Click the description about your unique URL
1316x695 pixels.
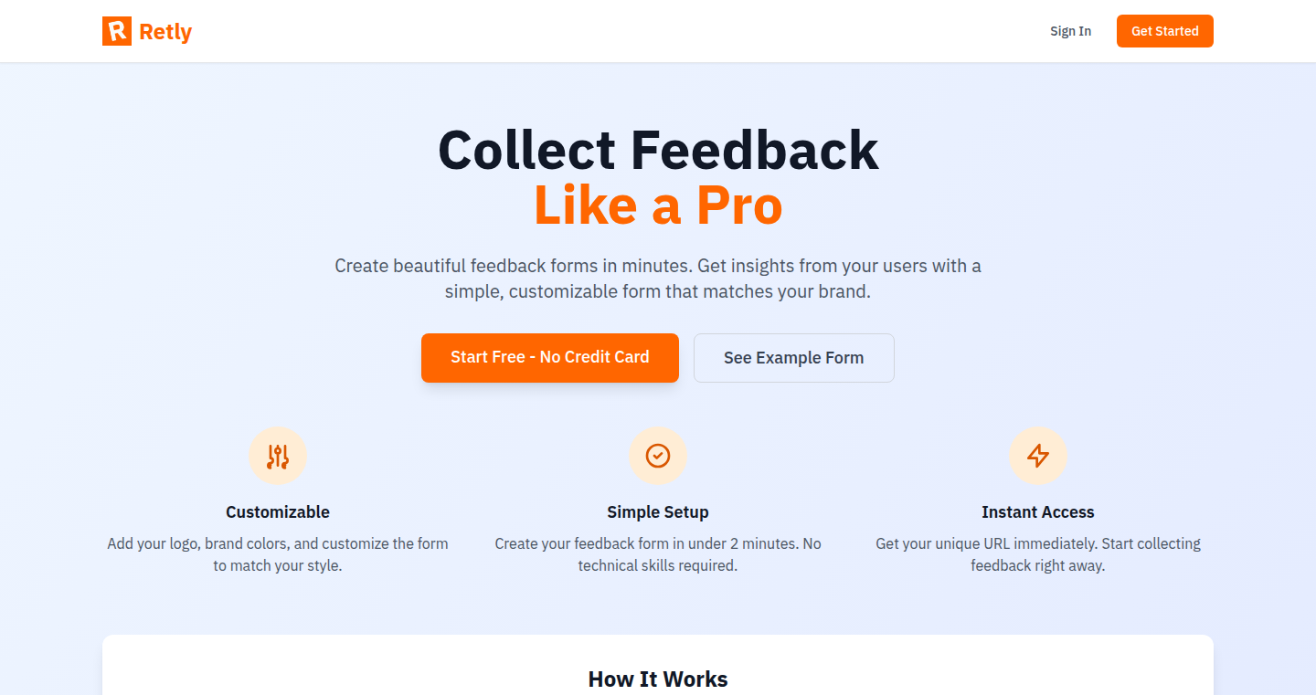click(x=1038, y=554)
